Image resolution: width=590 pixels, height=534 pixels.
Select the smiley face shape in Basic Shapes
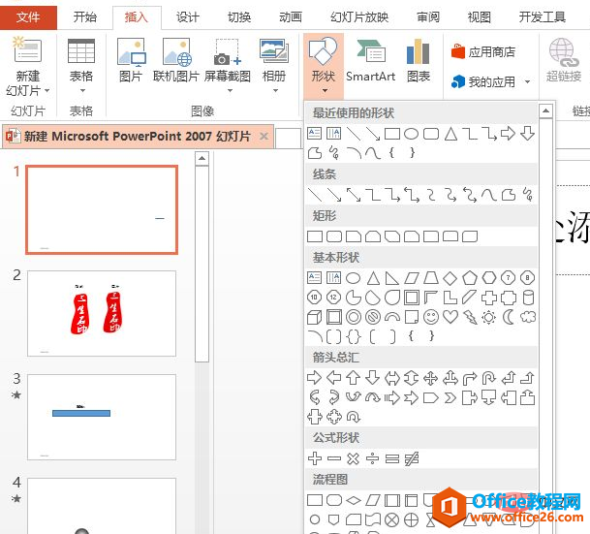coord(431,317)
